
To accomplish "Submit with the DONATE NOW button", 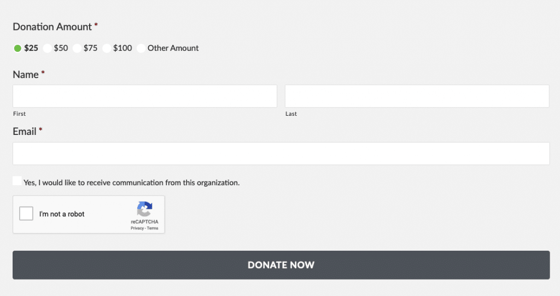I will click(281, 265).
